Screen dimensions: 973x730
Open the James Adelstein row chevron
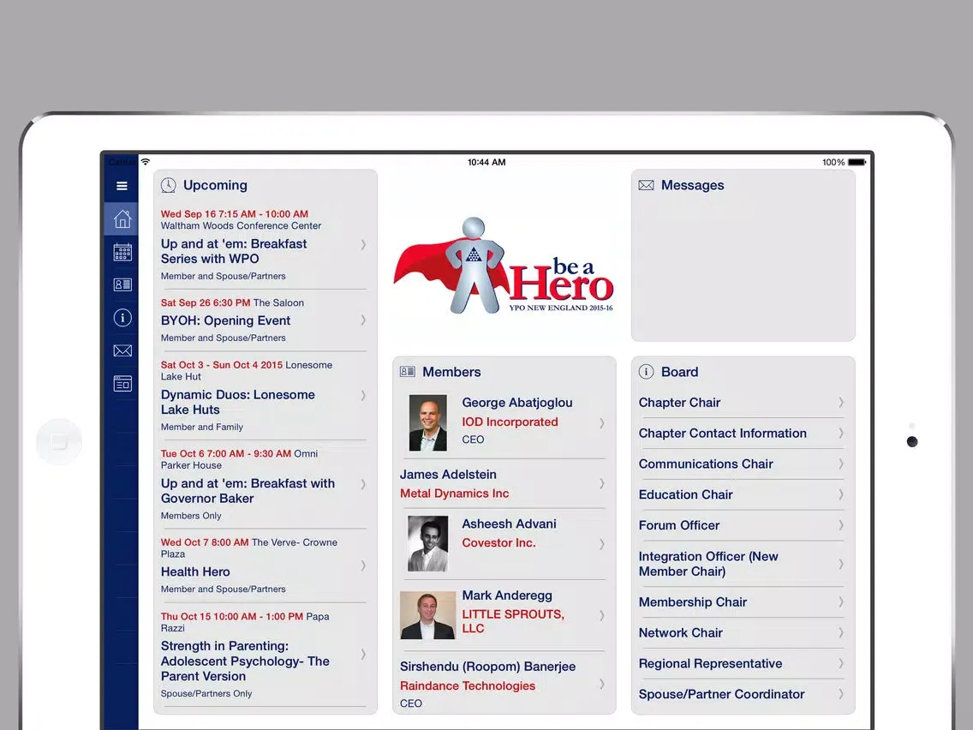pyautogui.click(x=602, y=483)
